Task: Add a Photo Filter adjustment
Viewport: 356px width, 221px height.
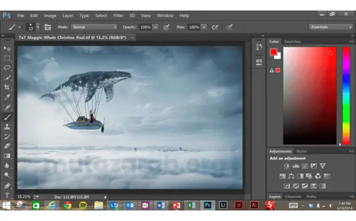Action: tap(309, 176)
